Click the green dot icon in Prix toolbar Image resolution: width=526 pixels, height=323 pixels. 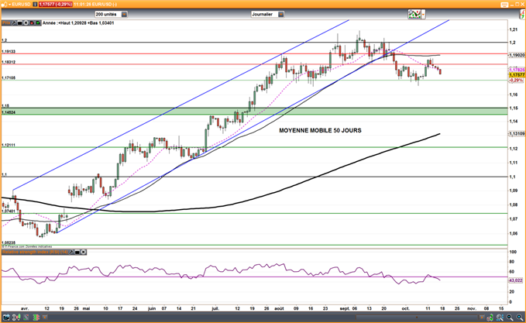click(x=38, y=22)
